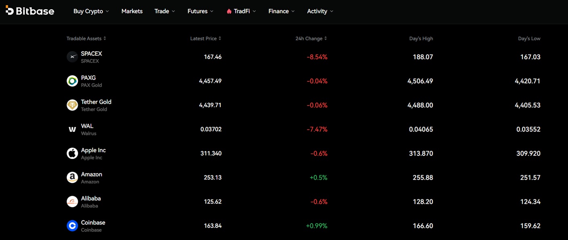Screen dimensions: 568x240
Task: Click WAL 24h change -7.47%
Action: [x=317, y=129]
